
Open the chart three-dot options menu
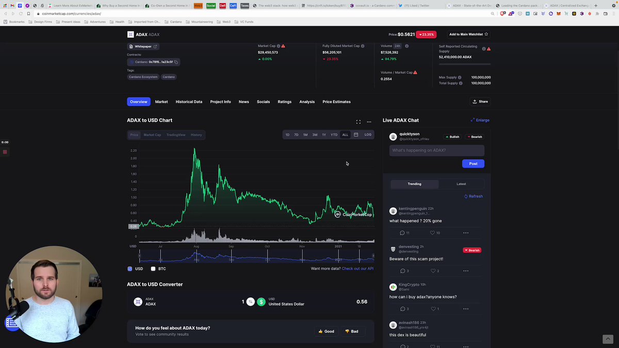point(369,122)
